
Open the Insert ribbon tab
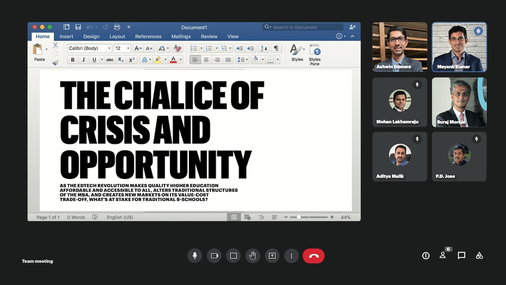tap(66, 36)
